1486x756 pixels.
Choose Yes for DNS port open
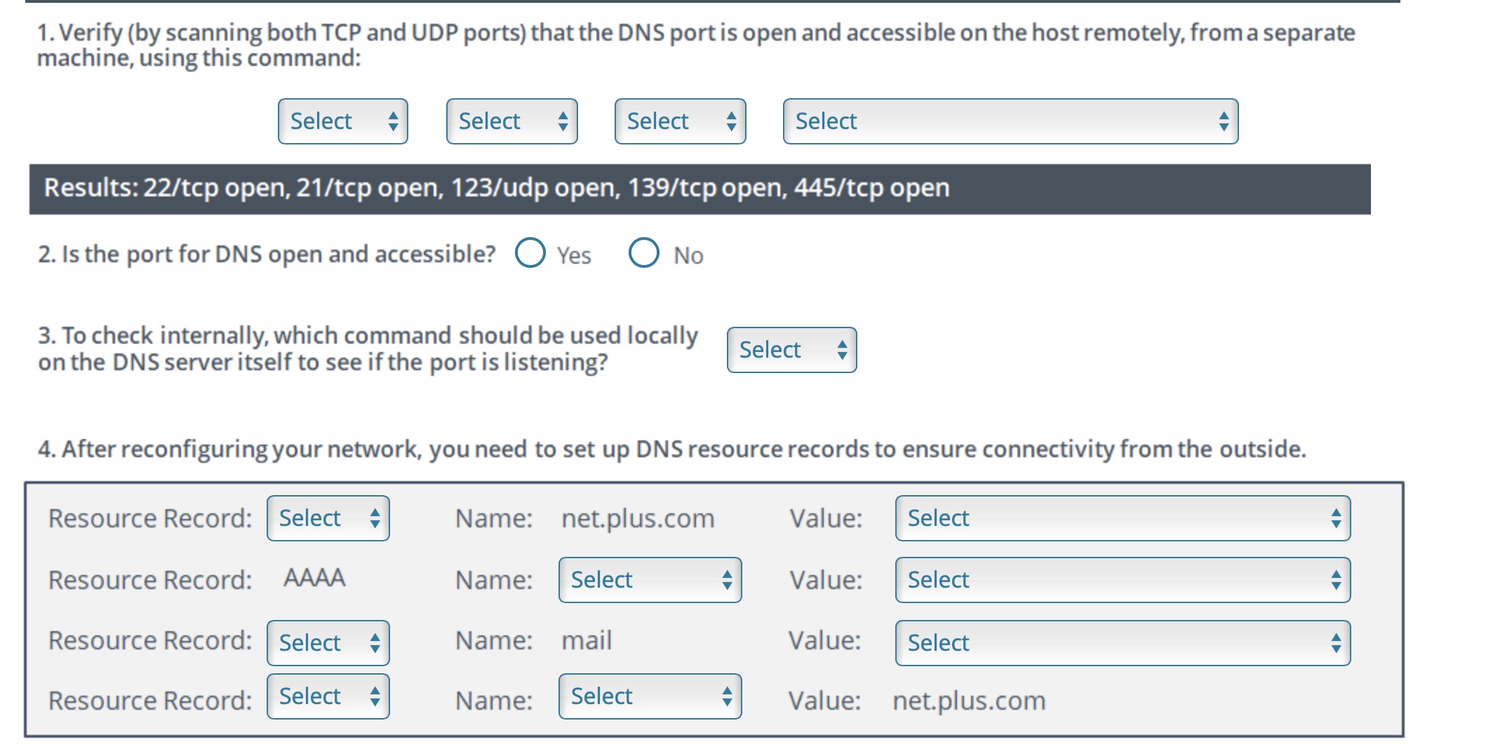(x=530, y=252)
